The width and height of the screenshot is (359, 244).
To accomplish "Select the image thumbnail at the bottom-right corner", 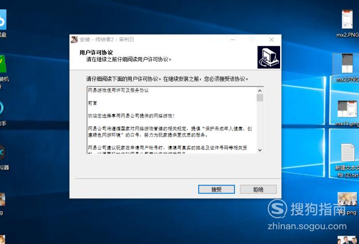I will point(348,240).
